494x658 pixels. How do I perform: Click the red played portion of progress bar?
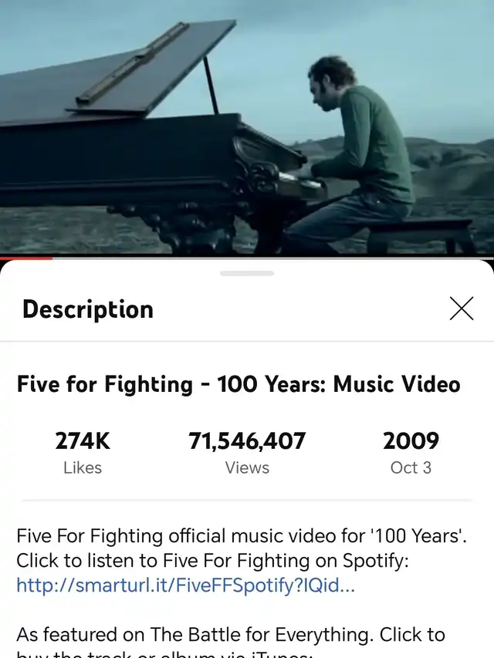(26, 258)
